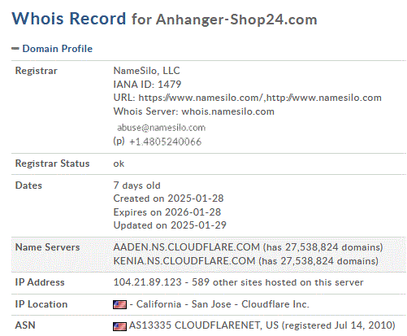This screenshot has height=336, width=407.
Task: Click the abuse@namesilo.com email image
Action: point(161,128)
